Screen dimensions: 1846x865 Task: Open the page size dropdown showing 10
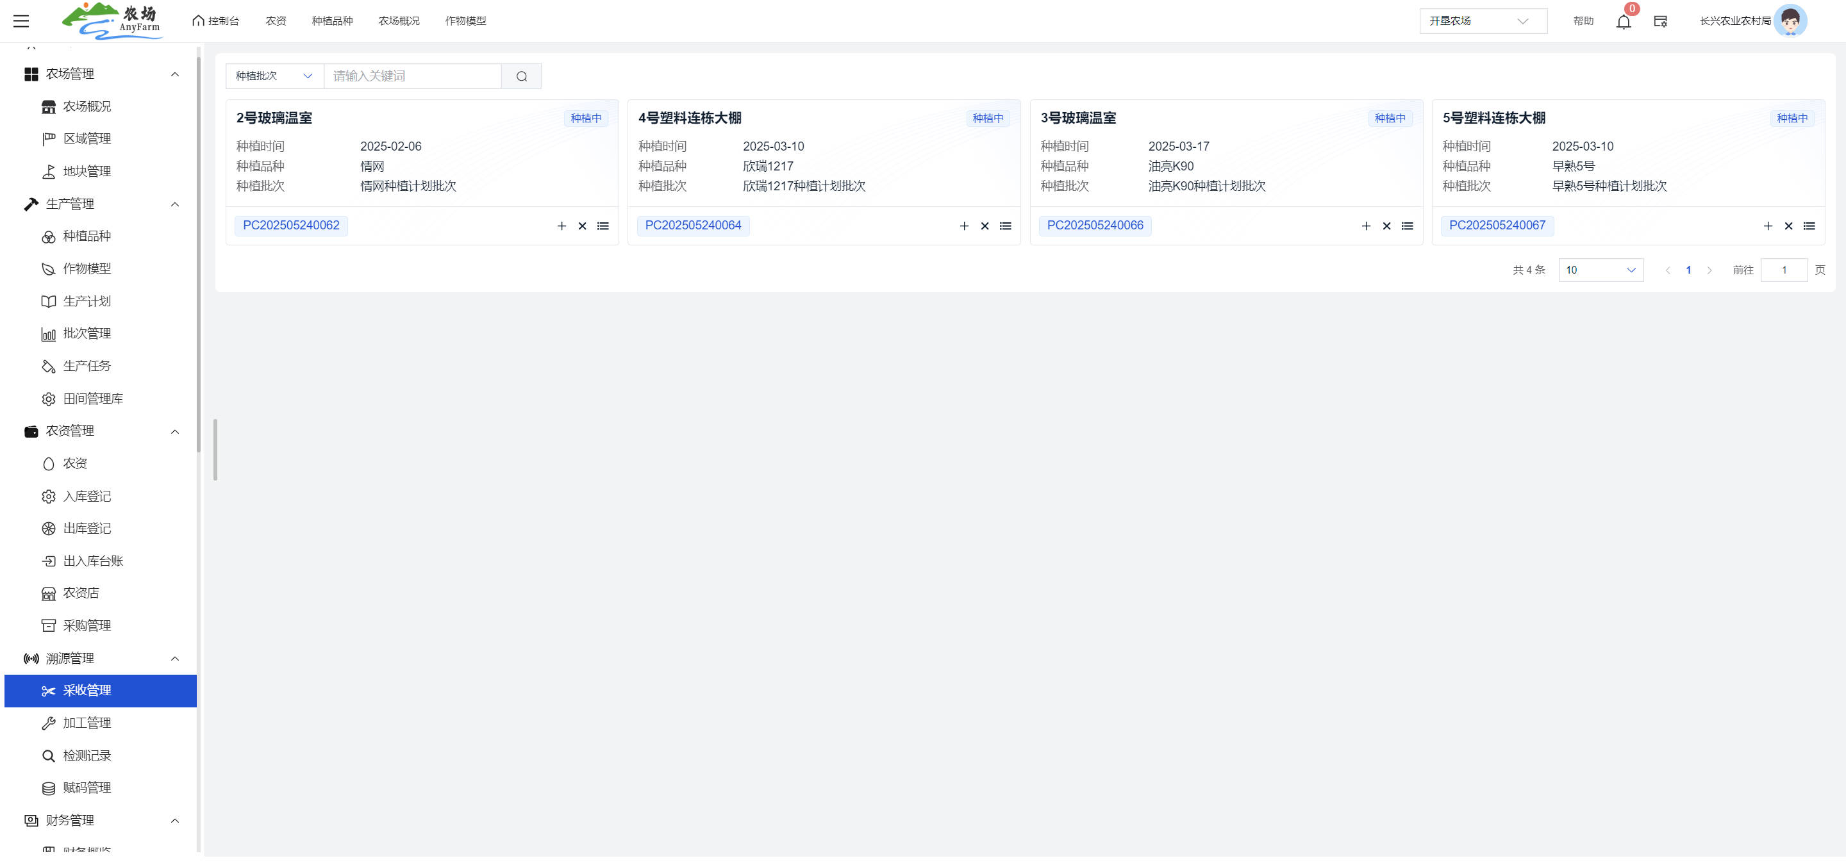point(1601,270)
